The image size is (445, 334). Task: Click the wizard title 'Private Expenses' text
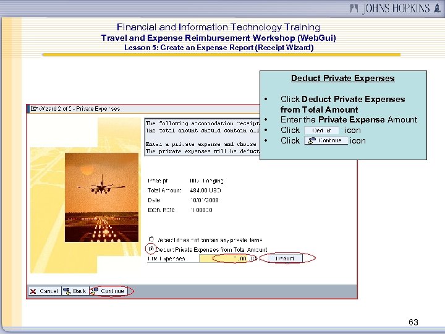point(98,109)
